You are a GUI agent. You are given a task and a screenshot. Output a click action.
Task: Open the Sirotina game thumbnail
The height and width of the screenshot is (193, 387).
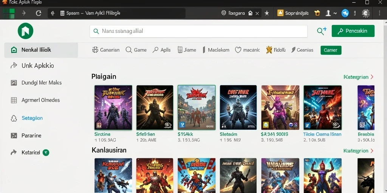click(113, 107)
